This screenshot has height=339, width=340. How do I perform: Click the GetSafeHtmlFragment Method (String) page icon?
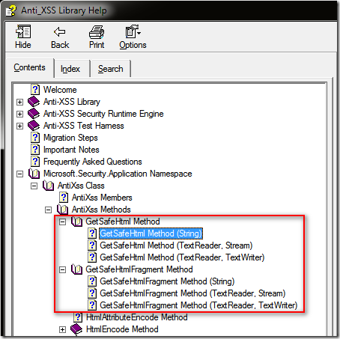point(92,281)
